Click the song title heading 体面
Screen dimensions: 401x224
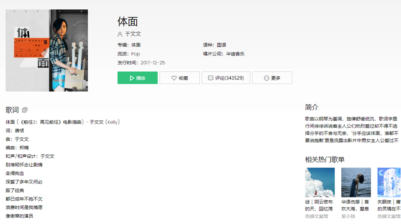click(x=128, y=21)
